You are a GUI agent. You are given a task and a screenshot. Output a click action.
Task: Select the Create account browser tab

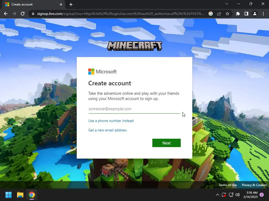tap(33, 4)
